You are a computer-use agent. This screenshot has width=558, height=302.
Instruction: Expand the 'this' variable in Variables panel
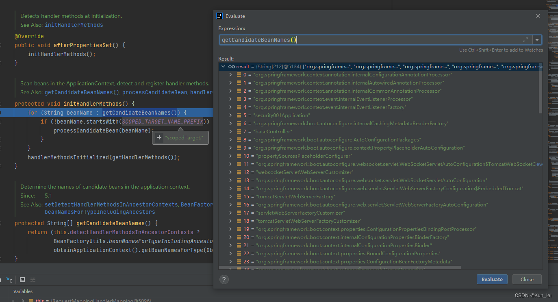[23, 301]
